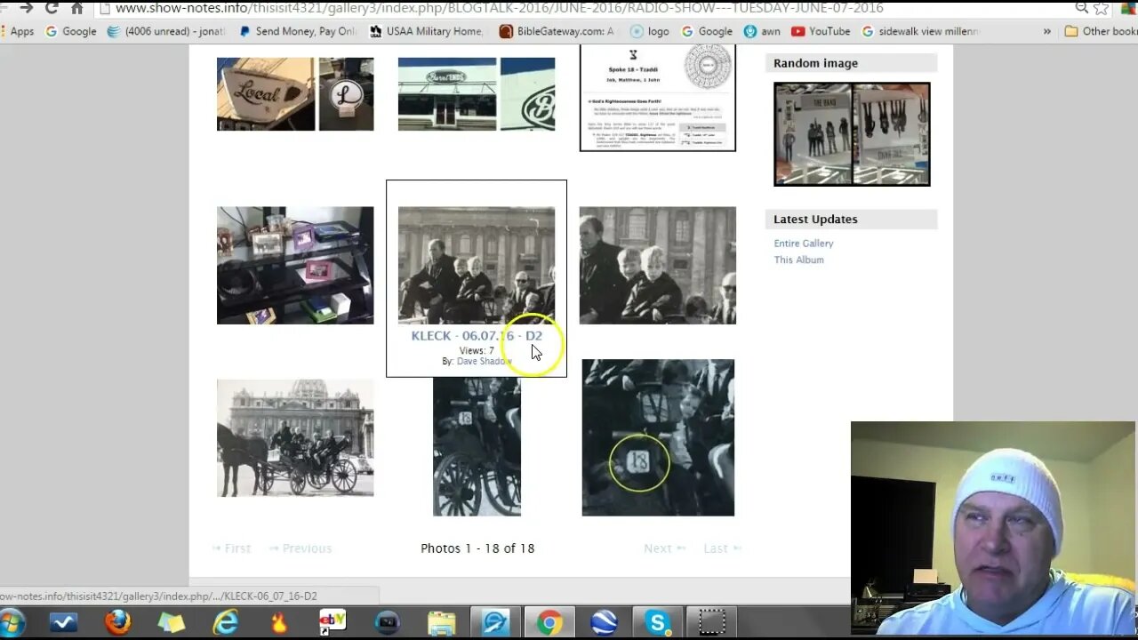Bookmark this page with star icon
1138x640 pixels.
click(1102, 8)
